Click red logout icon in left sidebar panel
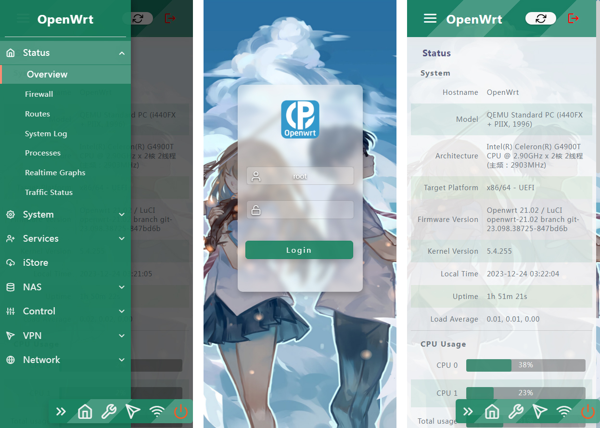 coord(170,18)
